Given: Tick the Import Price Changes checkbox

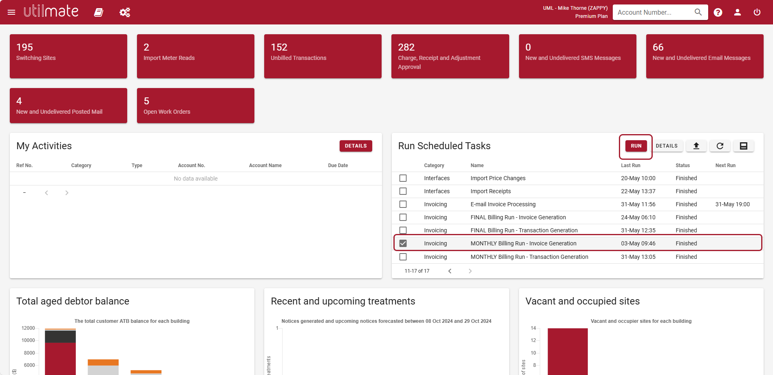Looking at the screenshot, I should click(x=403, y=178).
